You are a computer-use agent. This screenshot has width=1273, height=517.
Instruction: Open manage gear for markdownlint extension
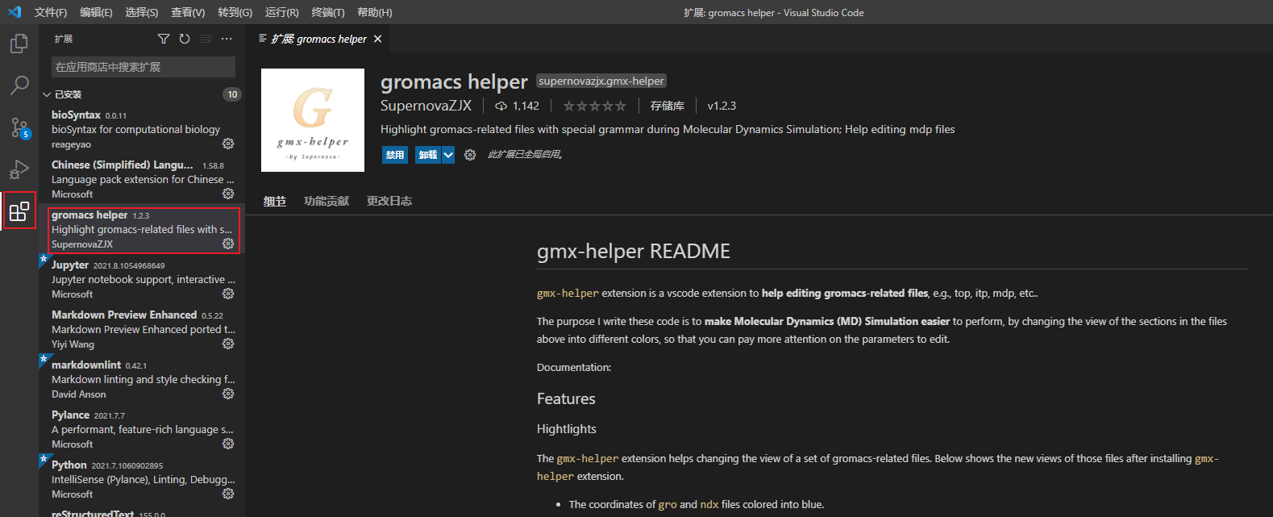[x=228, y=394]
